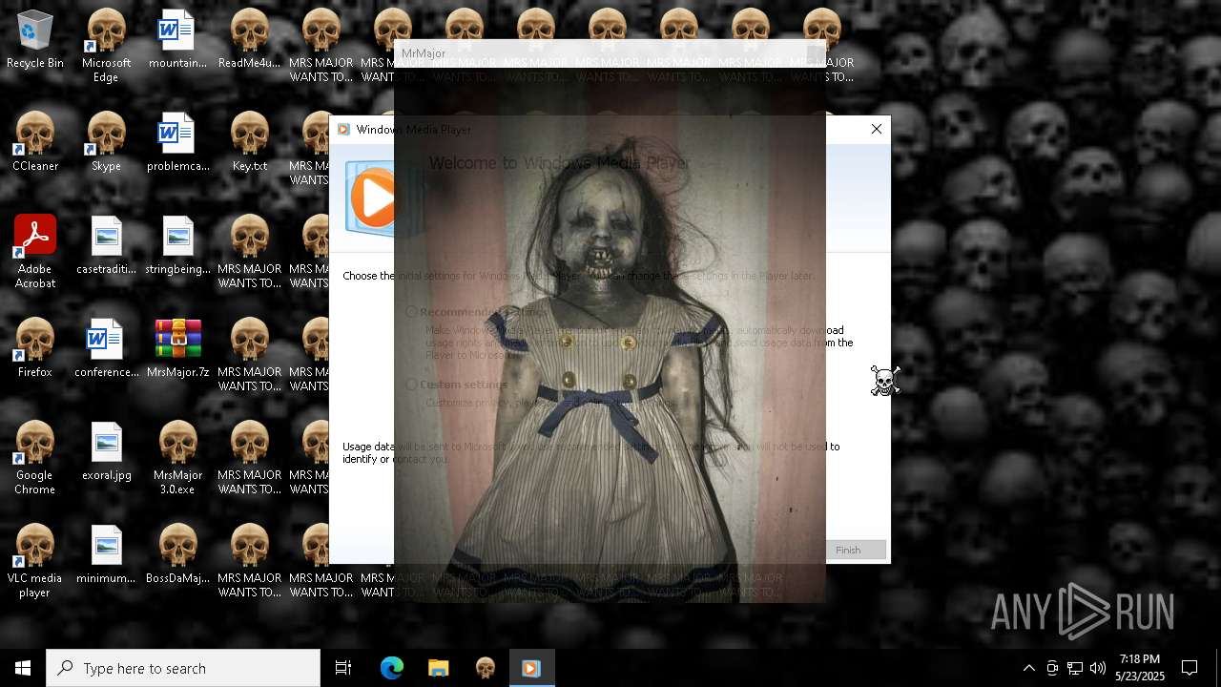This screenshot has height=687, width=1221.
Task: Click the taskbar search box
Action: pyautogui.click(x=183, y=668)
